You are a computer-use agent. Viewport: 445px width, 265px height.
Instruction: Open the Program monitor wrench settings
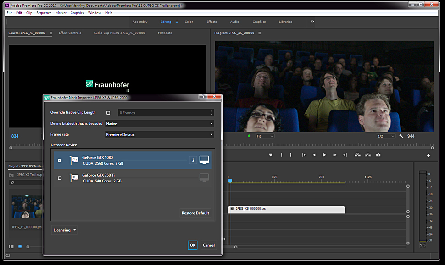click(x=401, y=136)
